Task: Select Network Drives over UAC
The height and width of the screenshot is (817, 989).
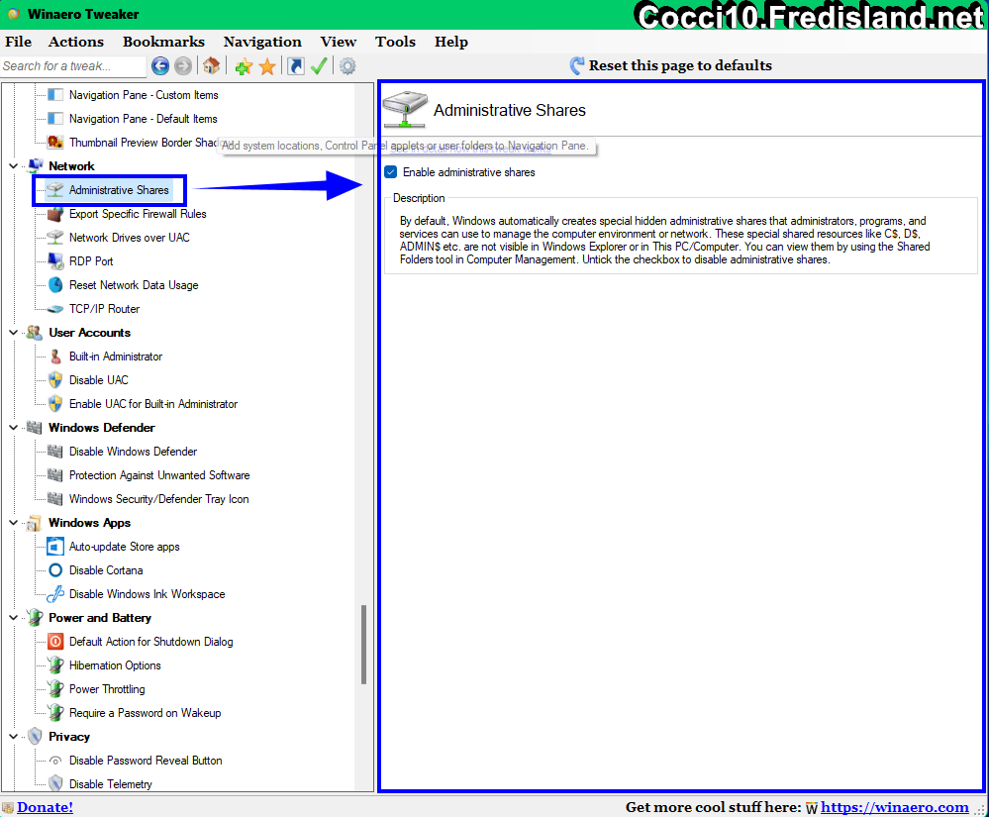Action: pos(130,238)
